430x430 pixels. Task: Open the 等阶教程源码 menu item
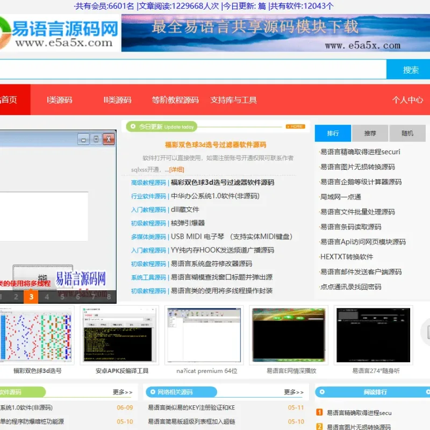pyautogui.click(x=175, y=100)
